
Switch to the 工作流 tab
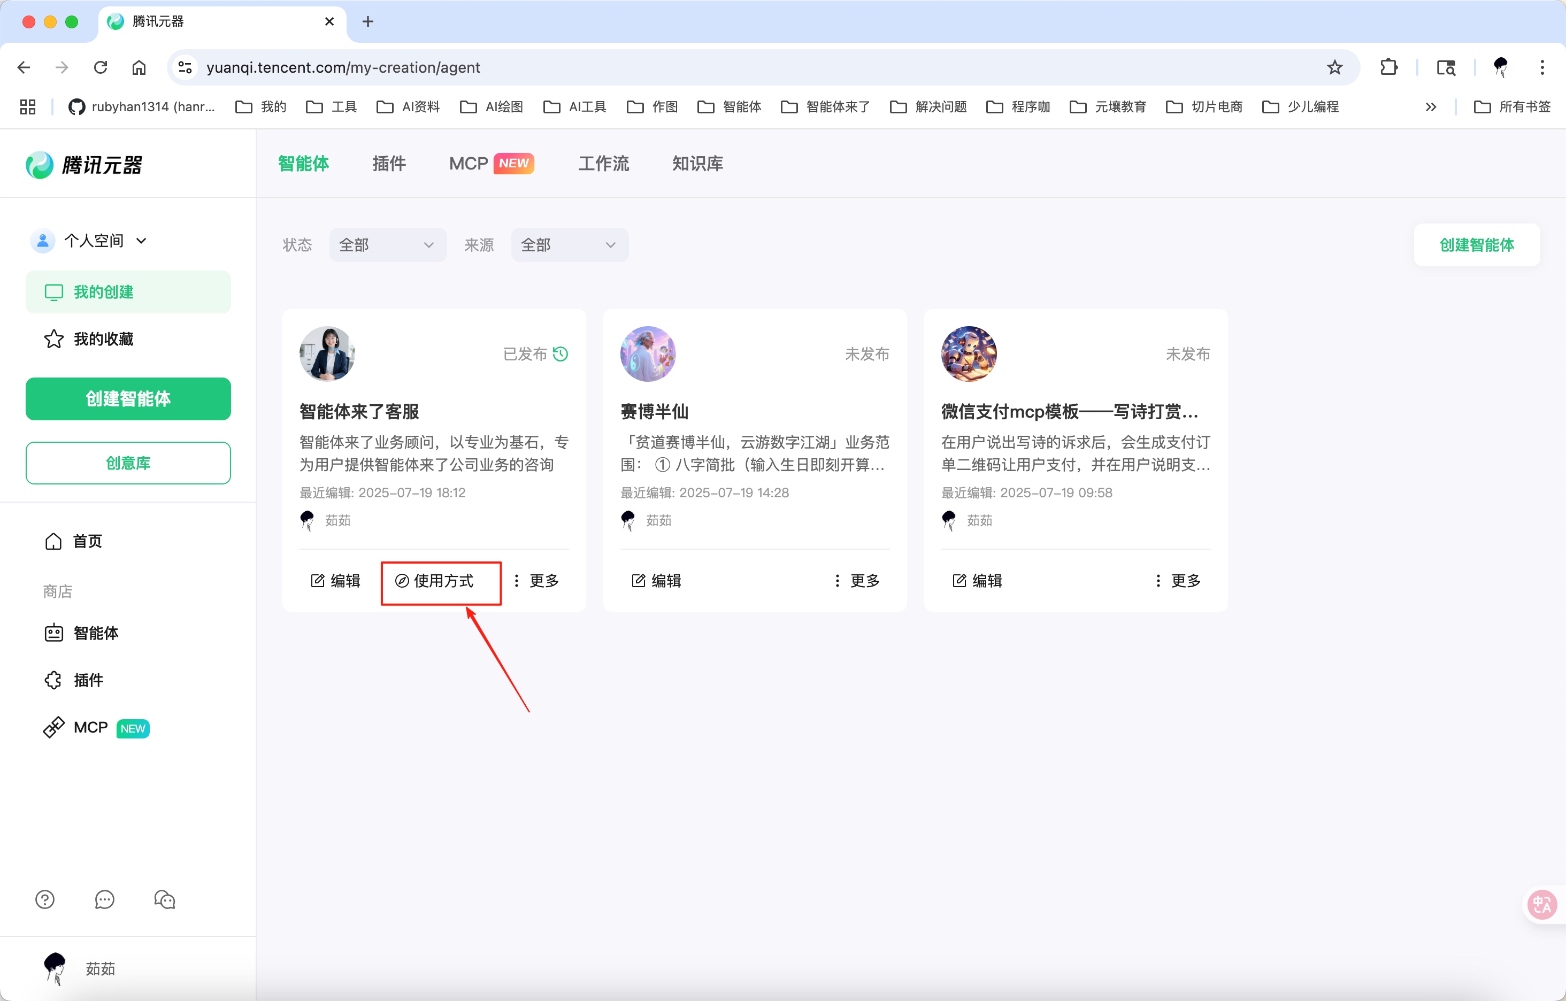click(603, 164)
